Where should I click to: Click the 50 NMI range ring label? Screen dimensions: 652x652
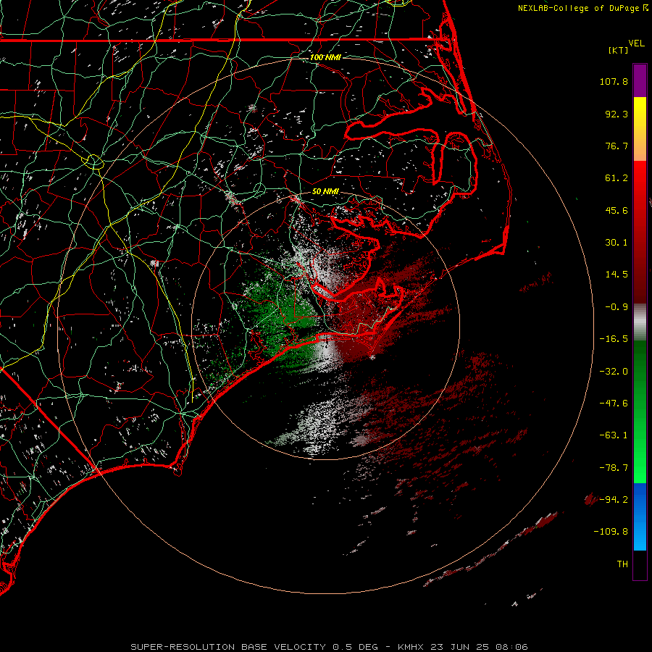[325, 191]
